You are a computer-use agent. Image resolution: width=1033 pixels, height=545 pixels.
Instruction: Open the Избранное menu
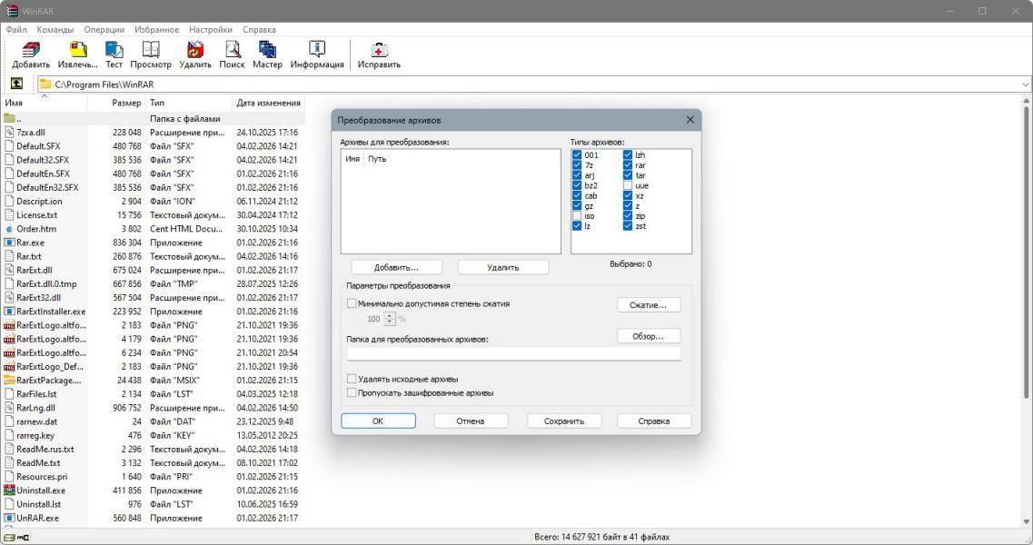click(x=157, y=30)
